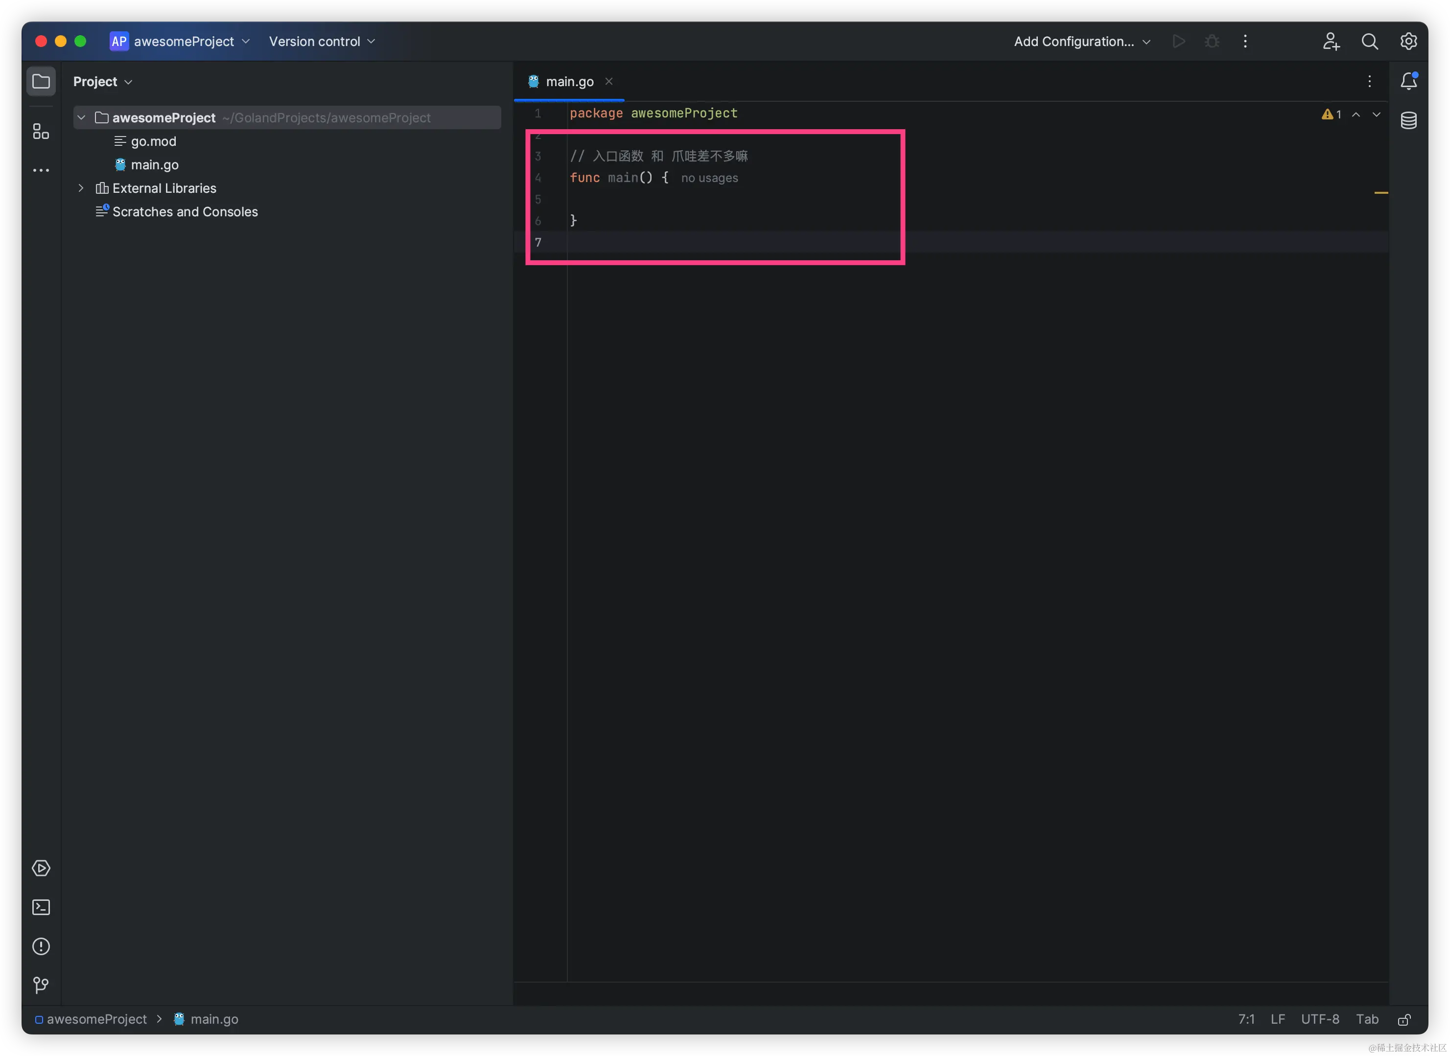
Task: Open the Terminal tool window
Action: (41, 907)
